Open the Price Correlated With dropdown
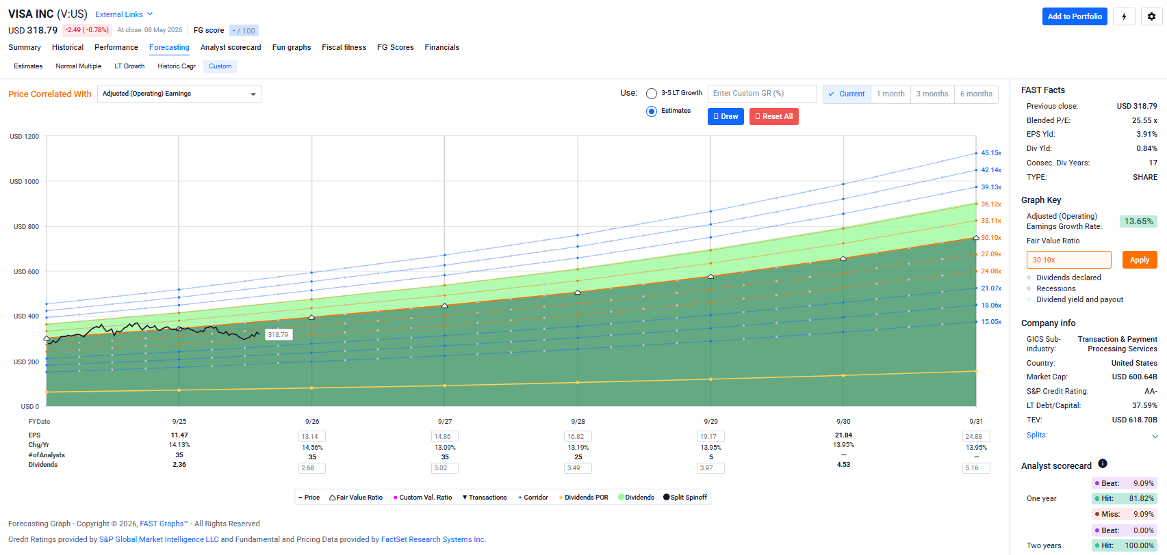This screenshot has width=1167, height=555. point(179,94)
